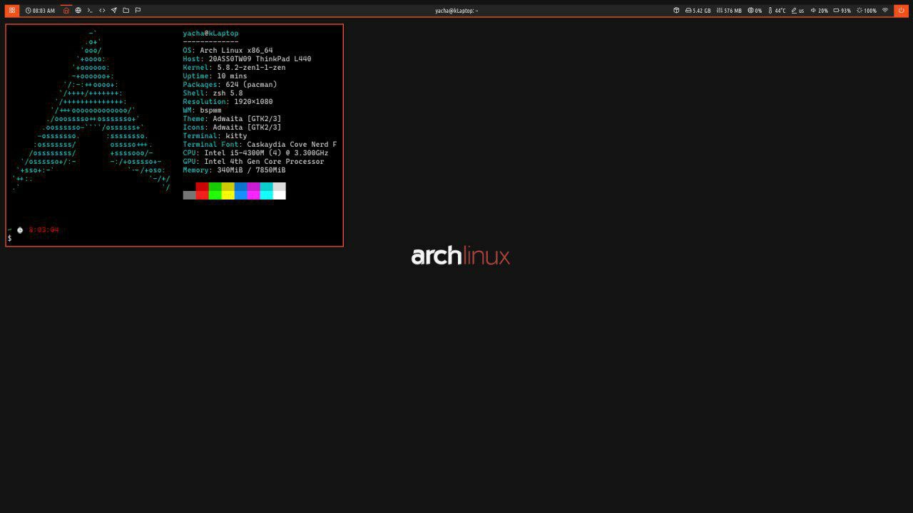Viewport: 913px width, 513px height.
Task: Click the Kernel: 5.8.2-zen1-1-zen line
Action: [x=234, y=68]
